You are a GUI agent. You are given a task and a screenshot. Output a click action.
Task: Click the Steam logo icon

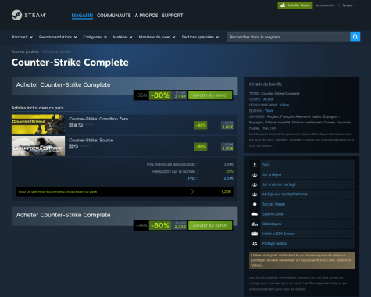(x=16, y=15)
